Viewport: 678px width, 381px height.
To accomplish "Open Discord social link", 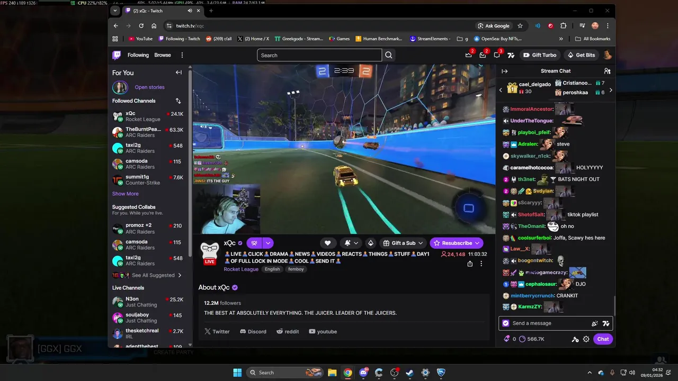I will (253, 332).
